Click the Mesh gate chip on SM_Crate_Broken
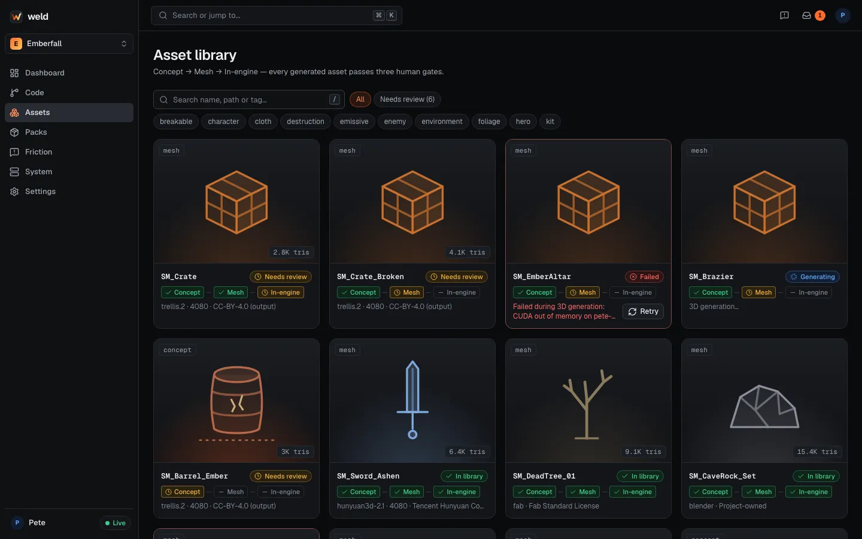Image resolution: width=862 pixels, height=539 pixels. pyautogui.click(x=407, y=292)
